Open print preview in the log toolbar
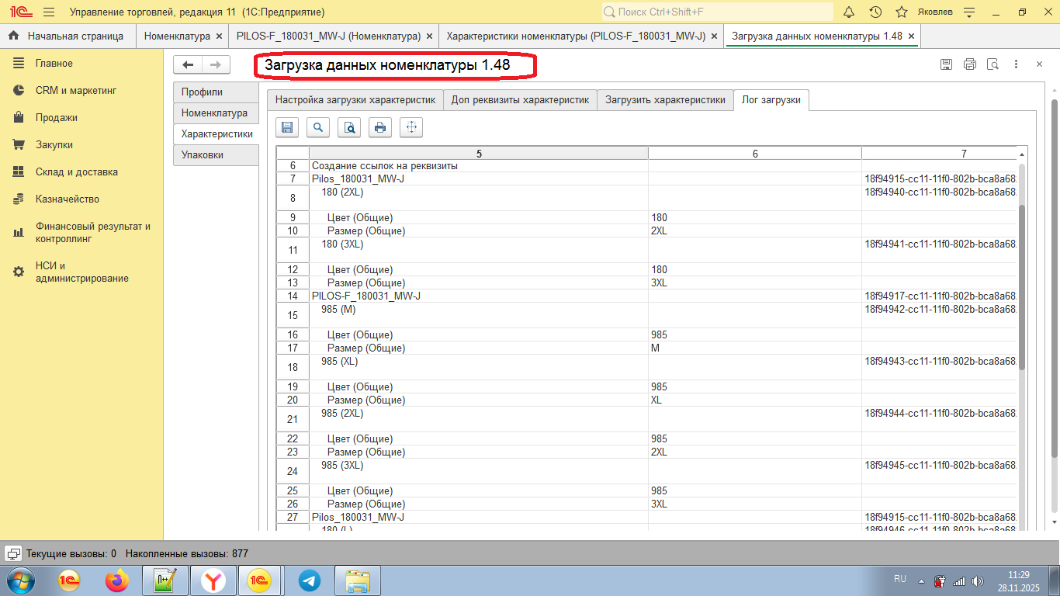The image size is (1060, 596). point(349,127)
